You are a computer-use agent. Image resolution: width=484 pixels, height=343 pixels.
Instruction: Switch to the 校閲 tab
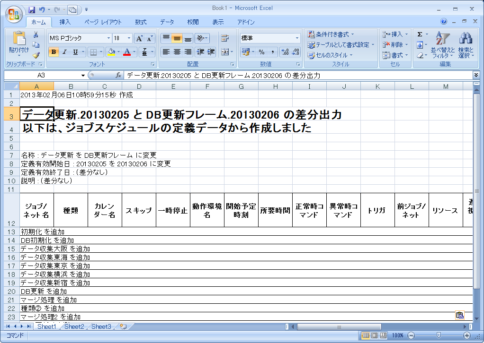click(x=193, y=22)
